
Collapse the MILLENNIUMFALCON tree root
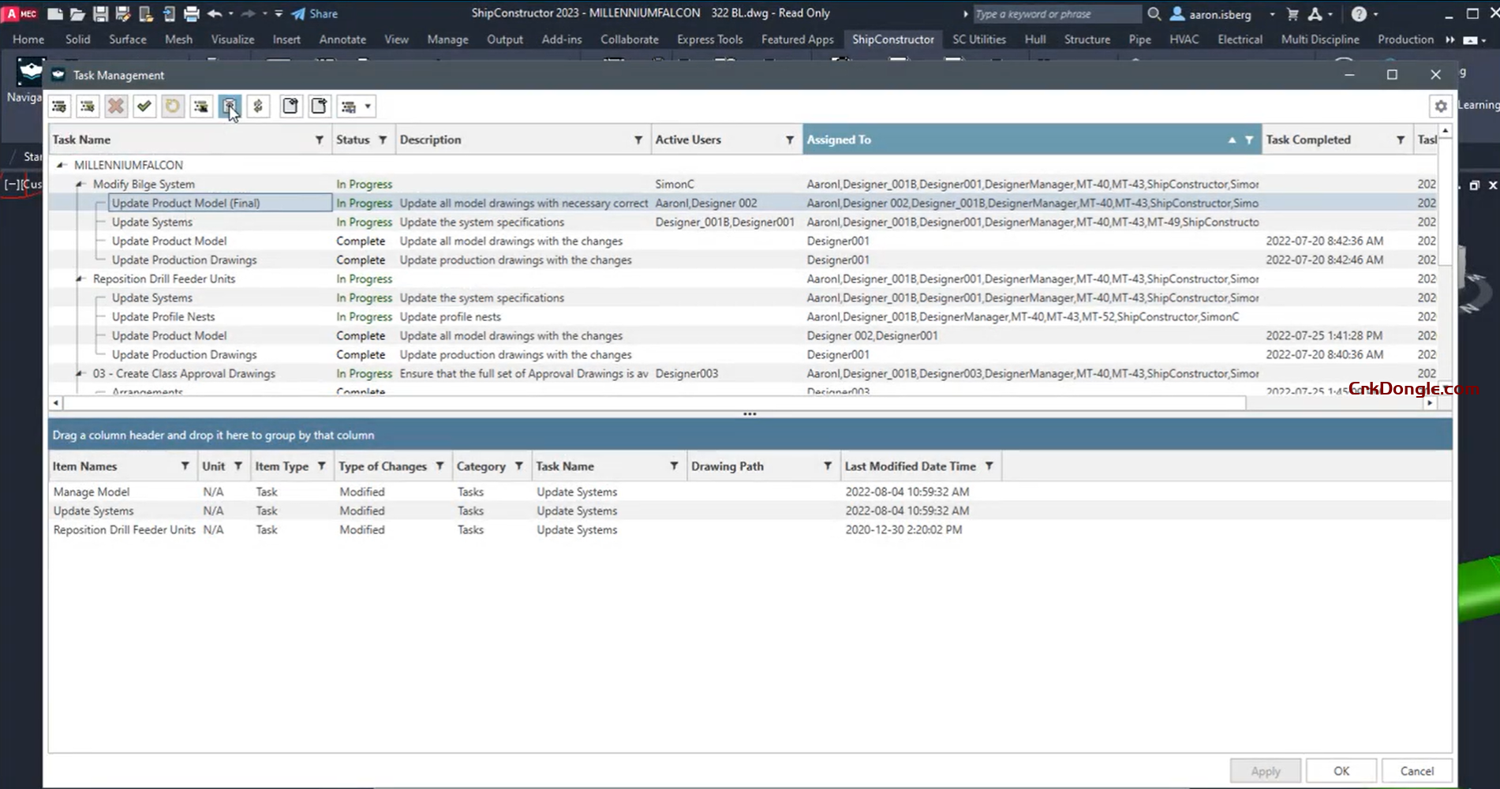pyautogui.click(x=61, y=165)
